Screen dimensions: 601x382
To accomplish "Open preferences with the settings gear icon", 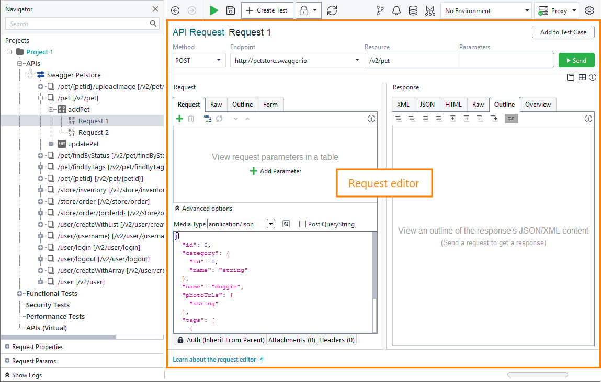I will 590,10.
